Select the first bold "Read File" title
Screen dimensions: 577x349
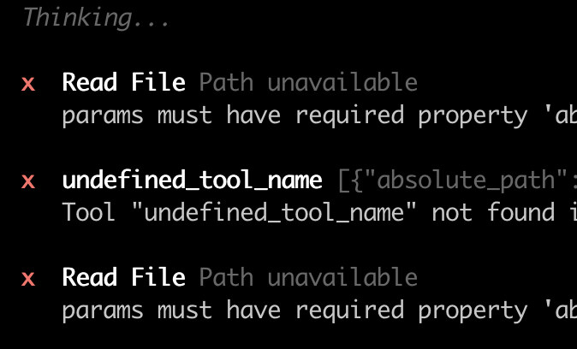click(123, 82)
